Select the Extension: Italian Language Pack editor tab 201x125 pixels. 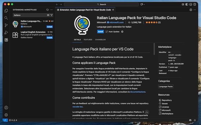[85, 10]
